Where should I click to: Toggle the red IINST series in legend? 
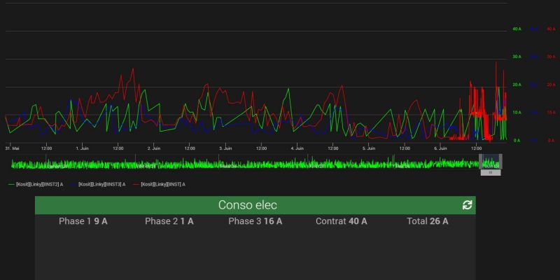tap(160, 184)
